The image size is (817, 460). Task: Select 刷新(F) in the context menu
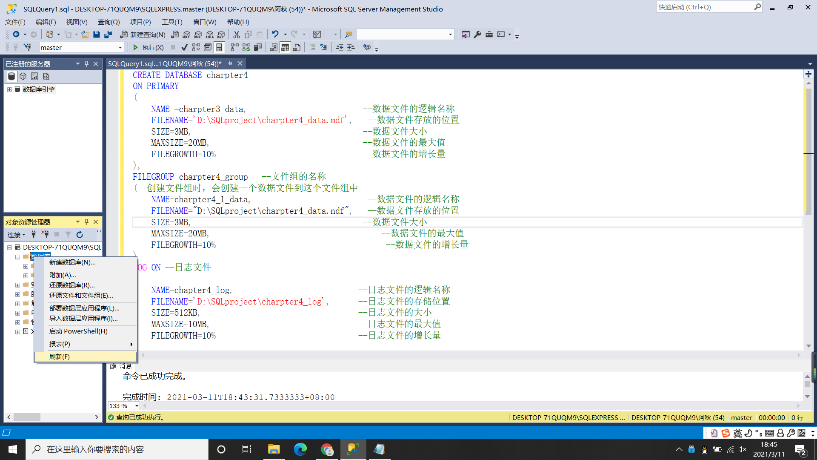click(x=58, y=356)
